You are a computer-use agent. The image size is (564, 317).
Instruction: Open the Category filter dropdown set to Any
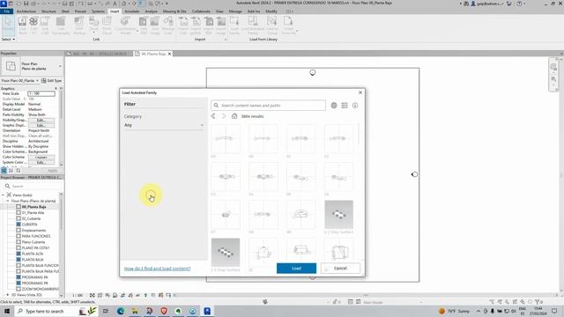pyautogui.click(x=164, y=125)
